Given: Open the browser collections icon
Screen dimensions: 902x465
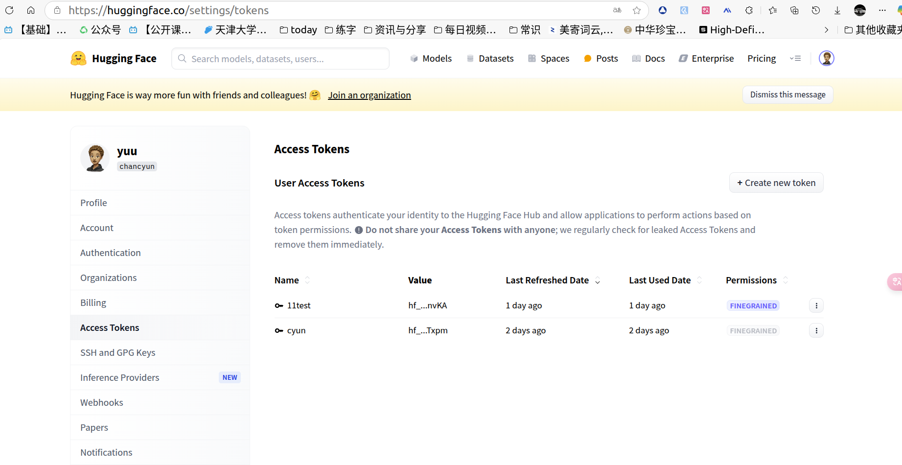Looking at the screenshot, I should [x=794, y=10].
